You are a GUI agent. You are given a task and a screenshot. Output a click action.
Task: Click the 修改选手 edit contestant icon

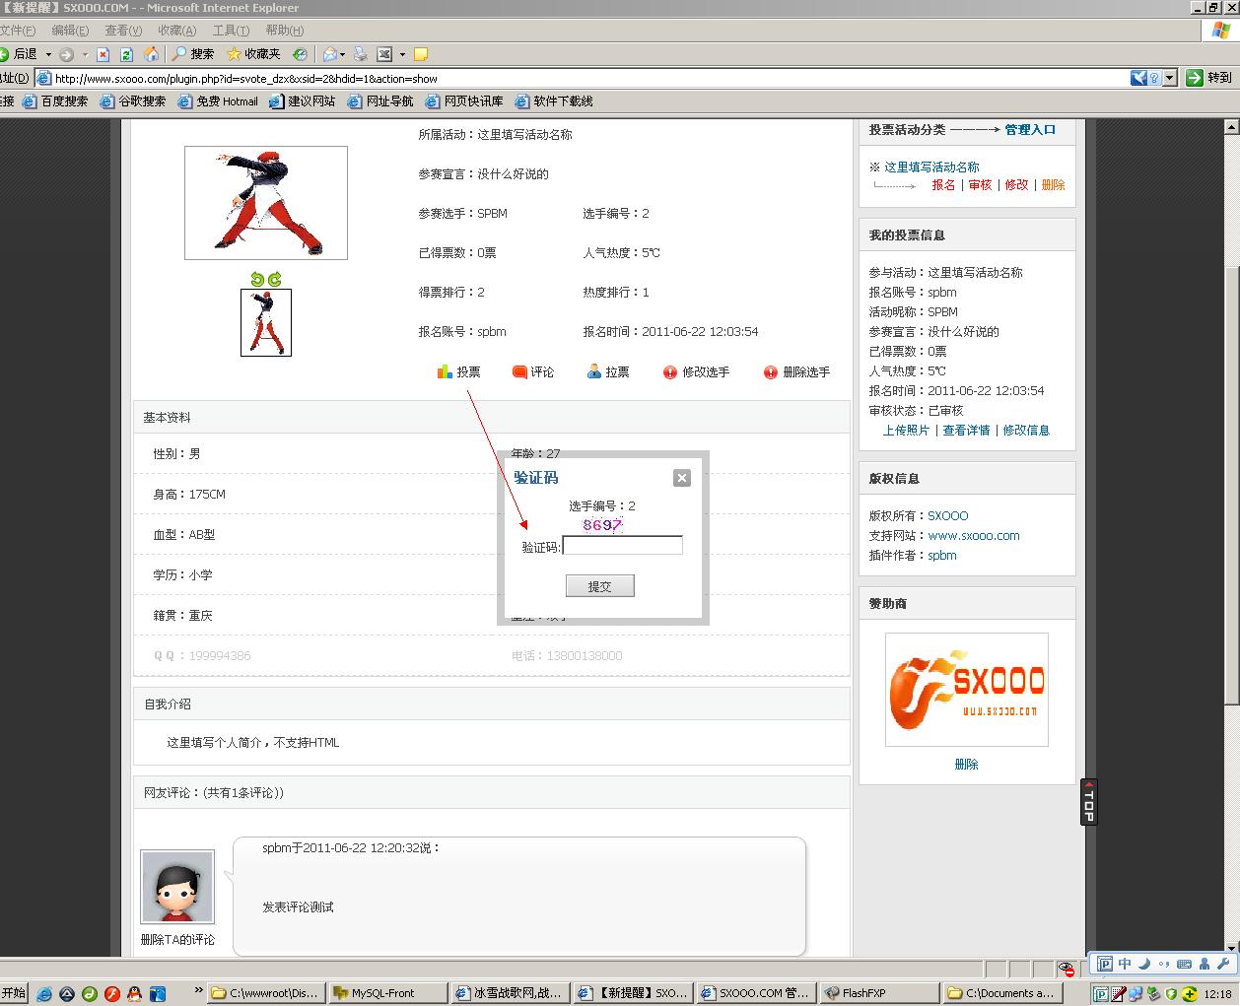pos(669,371)
